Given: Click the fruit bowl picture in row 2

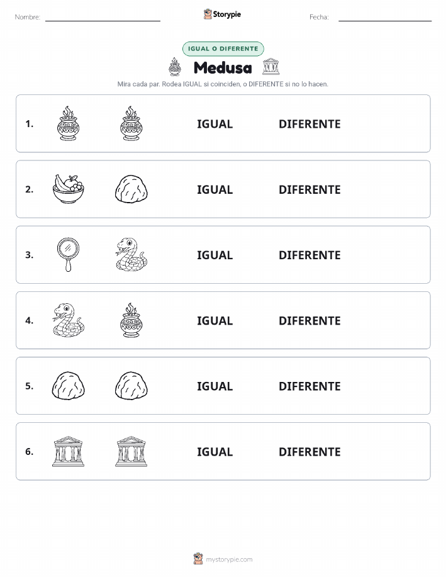Looking at the screenshot, I should point(68,189).
